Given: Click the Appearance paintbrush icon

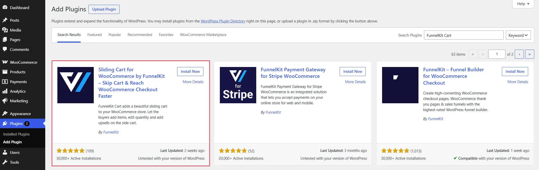Looking at the screenshot, I should pyautogui.click(x=5, y=114).
